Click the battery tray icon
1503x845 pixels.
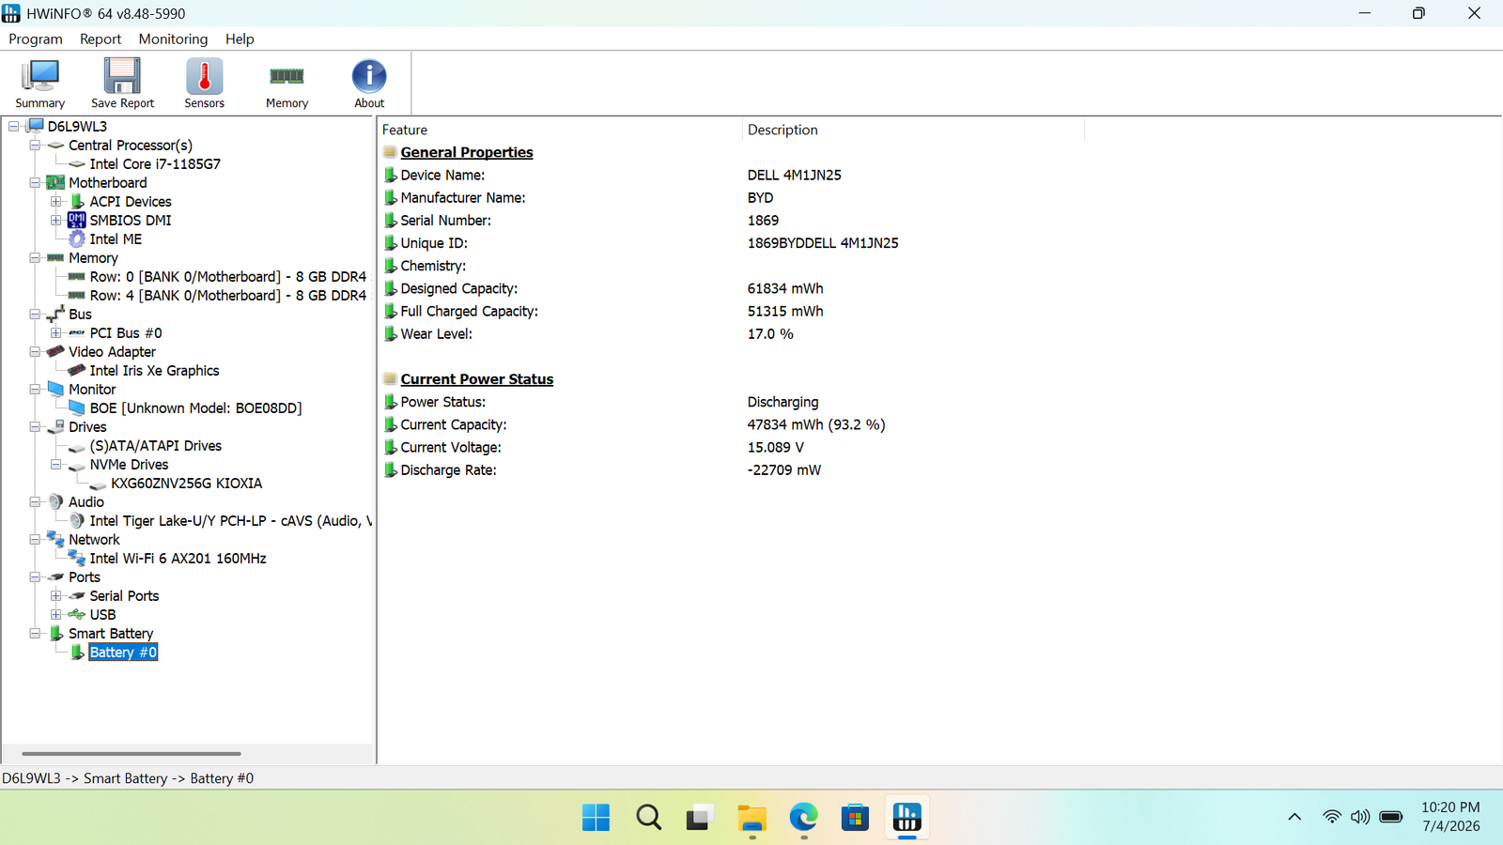[x=1391, y=817]
